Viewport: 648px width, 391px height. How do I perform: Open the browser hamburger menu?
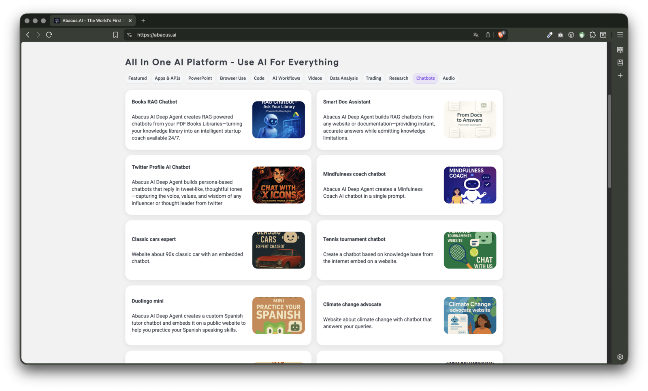point(620,35)
